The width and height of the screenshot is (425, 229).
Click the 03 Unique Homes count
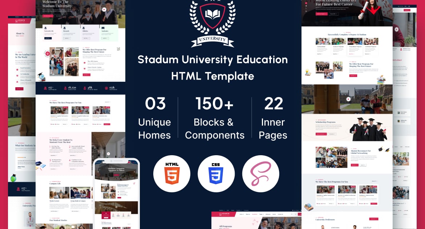coord(155,118)
